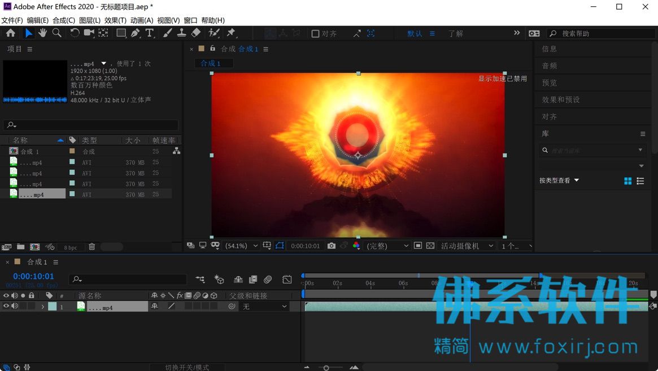
Task: Hide video of the mp4 layer
Action: point(6,306)
